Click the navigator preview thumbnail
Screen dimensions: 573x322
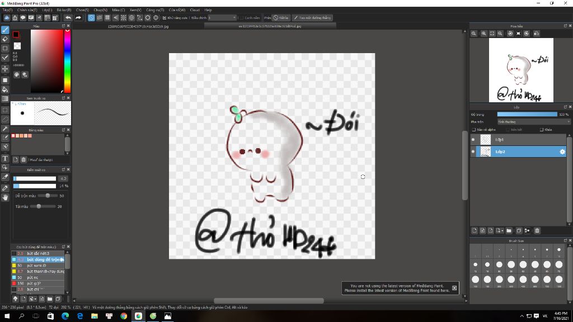(x=521, y=70)
